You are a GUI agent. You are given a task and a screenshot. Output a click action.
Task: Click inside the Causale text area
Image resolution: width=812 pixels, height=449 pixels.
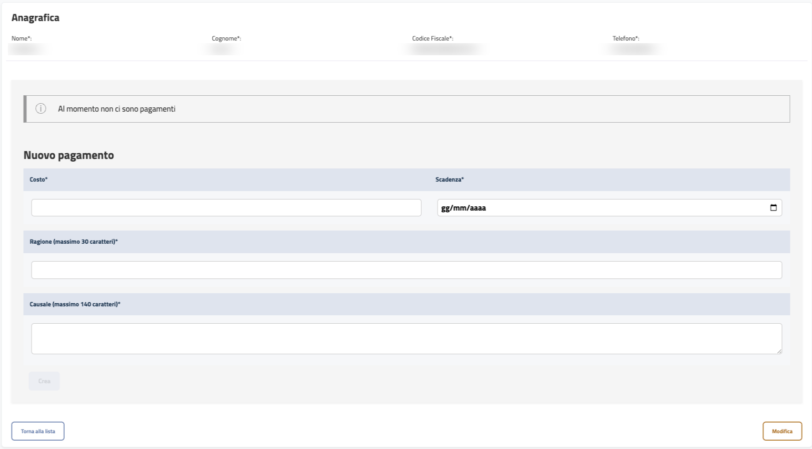[x=406, y=338]
